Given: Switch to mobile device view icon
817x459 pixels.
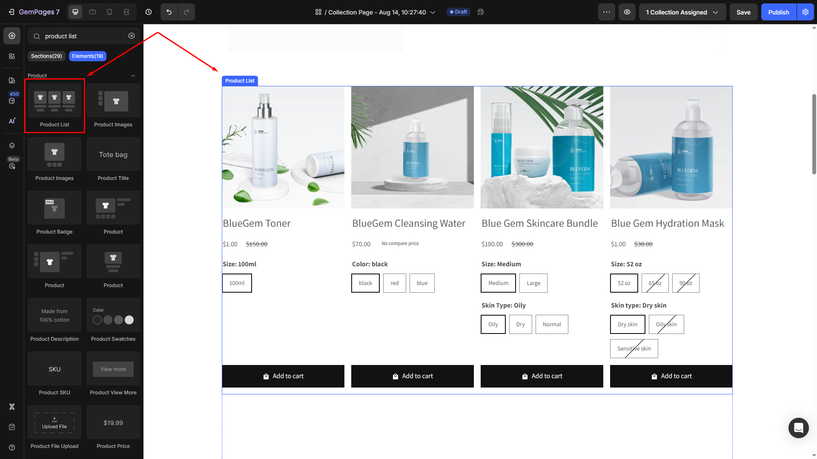Looking at the screenshot, I should 109,12.
